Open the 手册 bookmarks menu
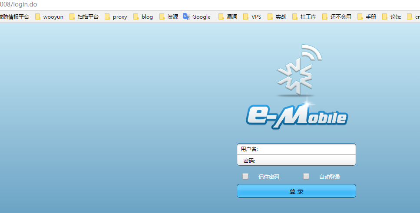The image size is (420, 213). click(367, 17)
